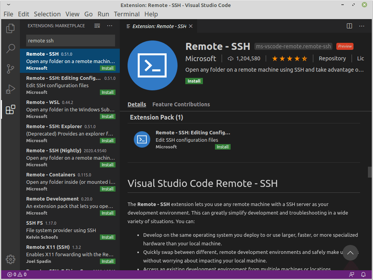
Task: Switch to the Feature Contributions tab
Action: (181, 104)
